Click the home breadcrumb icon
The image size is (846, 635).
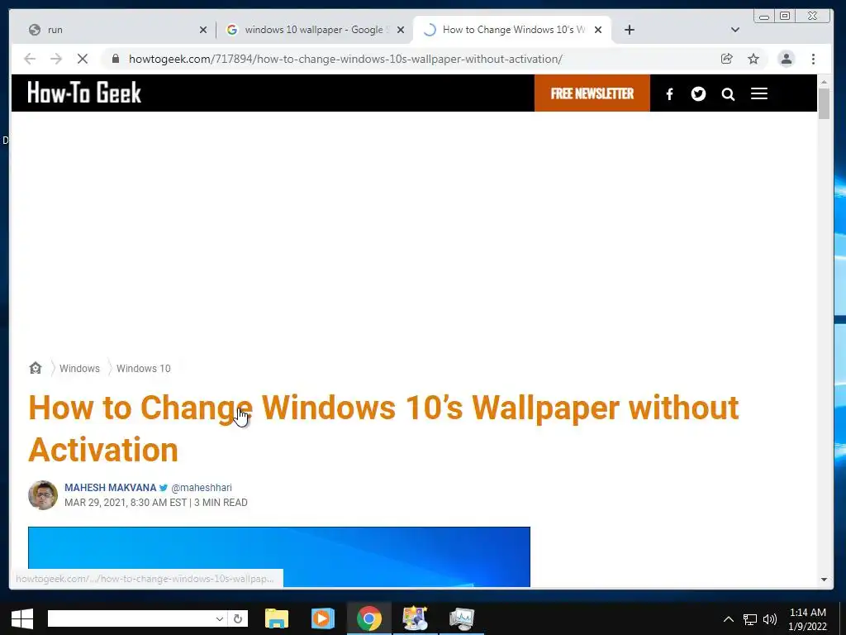tap(36, 368)
